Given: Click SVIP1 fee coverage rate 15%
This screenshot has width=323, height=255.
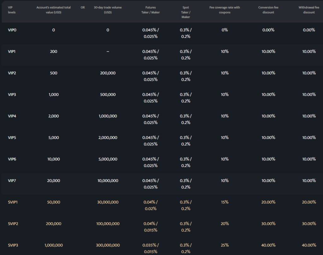Looking at the screenshot, I should (225, 202).
